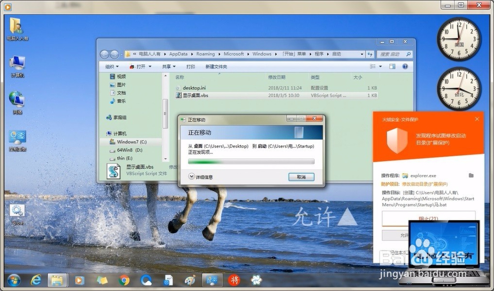The width and height of the screenshot is (494, 291).
Task: Click the 阻止(21) button in the popup
Action: coord(428,218)
